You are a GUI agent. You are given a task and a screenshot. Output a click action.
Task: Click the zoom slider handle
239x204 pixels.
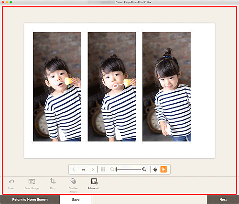click(117, 170)
